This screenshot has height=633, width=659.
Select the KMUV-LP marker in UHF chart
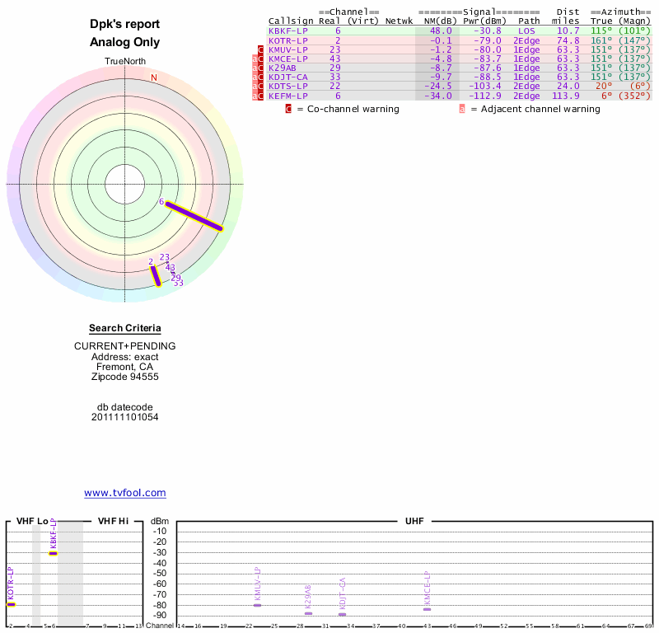[257, 605]
